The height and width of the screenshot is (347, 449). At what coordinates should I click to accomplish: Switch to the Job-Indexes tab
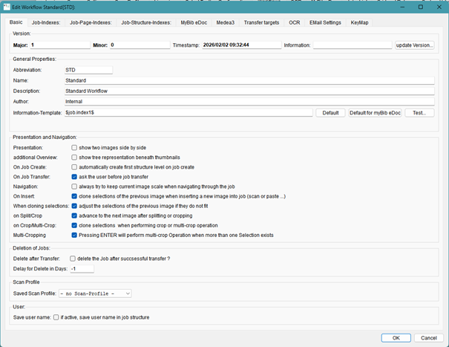[45, 22]
